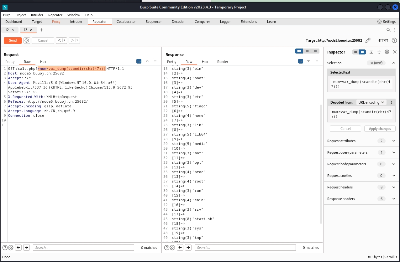Click the HTTP/1 protocol label
The height and width of the screenshot is (262, 400).
tap(383, 40)
